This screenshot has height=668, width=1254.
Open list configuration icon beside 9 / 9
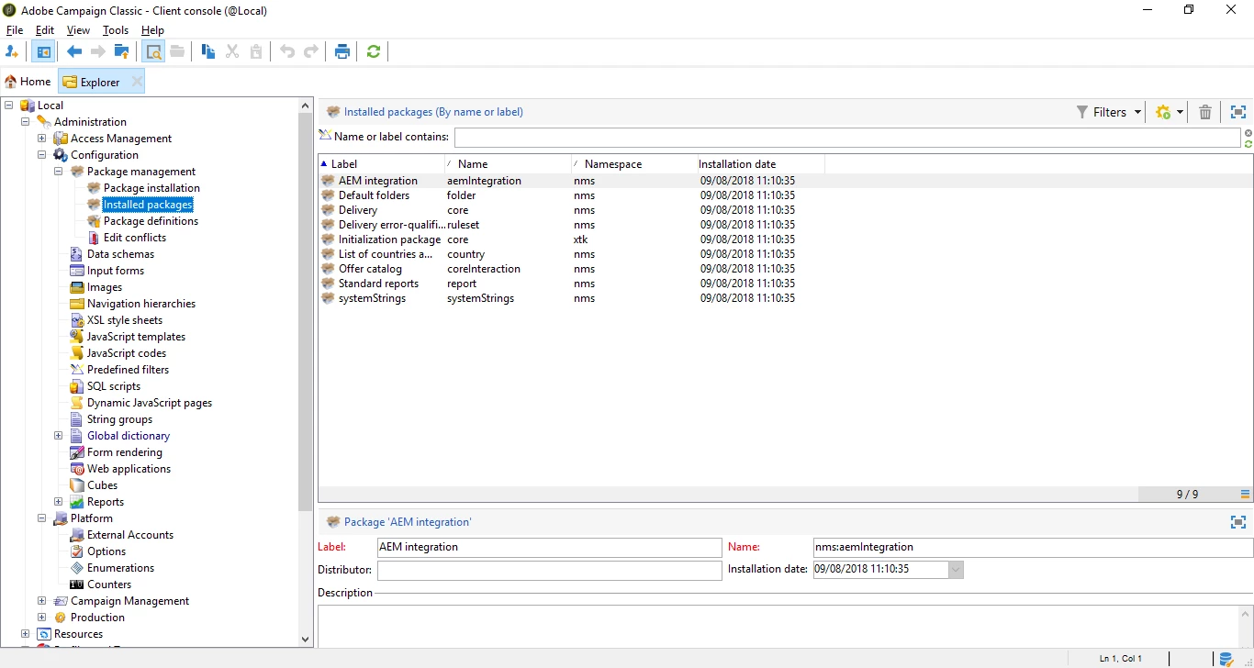click(1246, 495)
